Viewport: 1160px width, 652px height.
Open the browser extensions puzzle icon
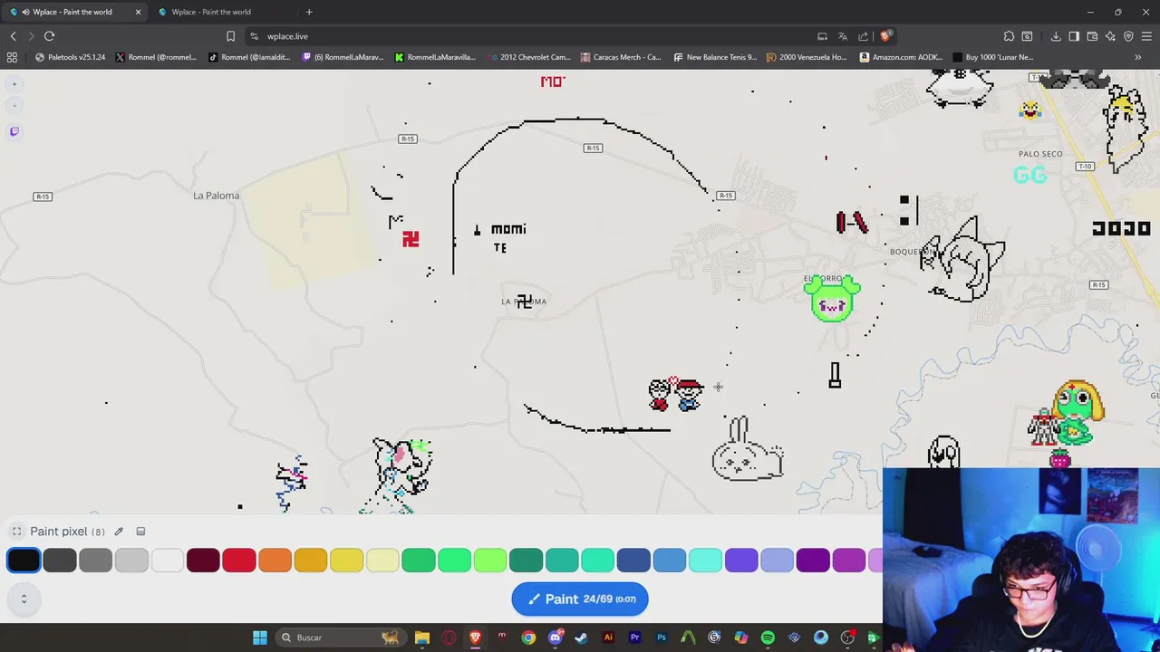1009,36
